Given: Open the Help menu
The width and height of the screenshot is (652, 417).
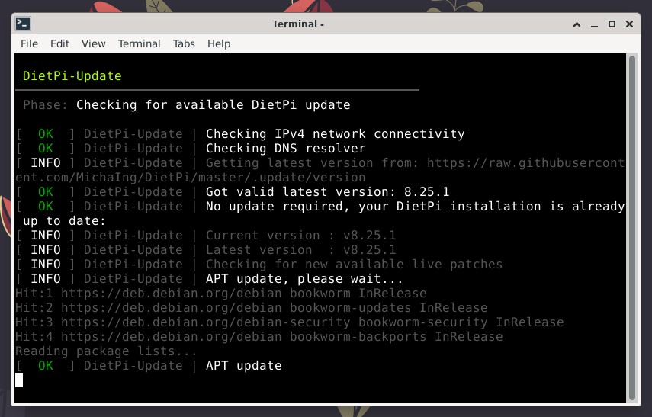Looking at the screenshot, I should 219,43.
